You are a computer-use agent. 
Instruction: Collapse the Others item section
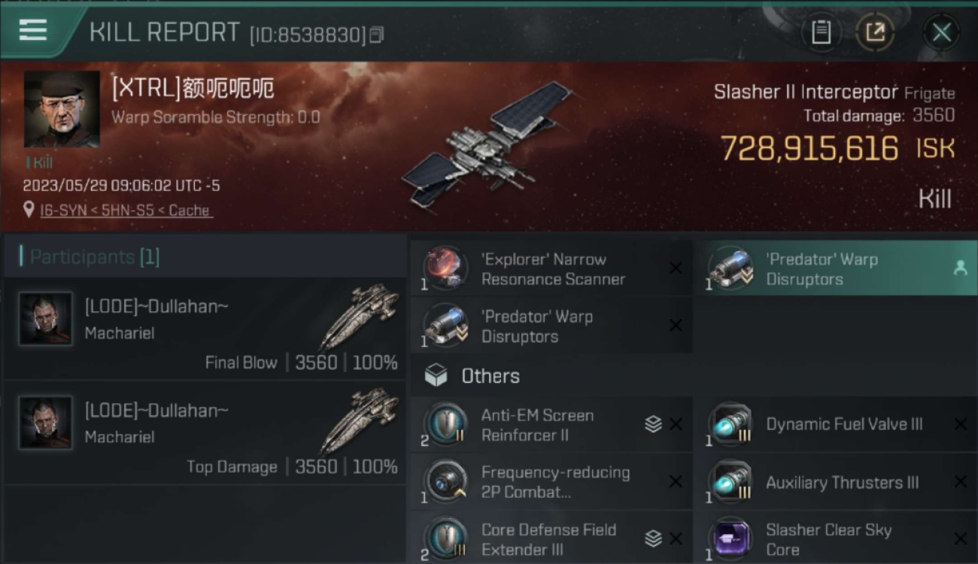click(472, 376)
